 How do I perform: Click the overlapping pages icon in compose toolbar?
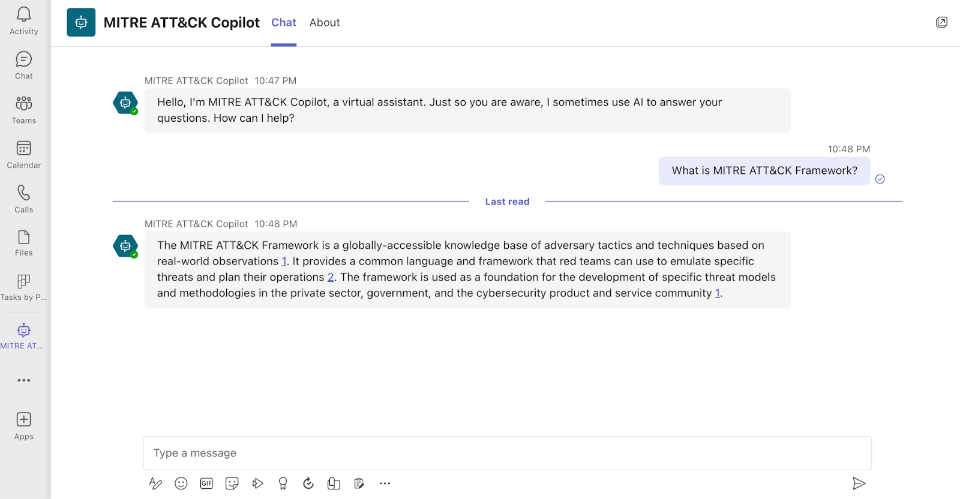334,483
